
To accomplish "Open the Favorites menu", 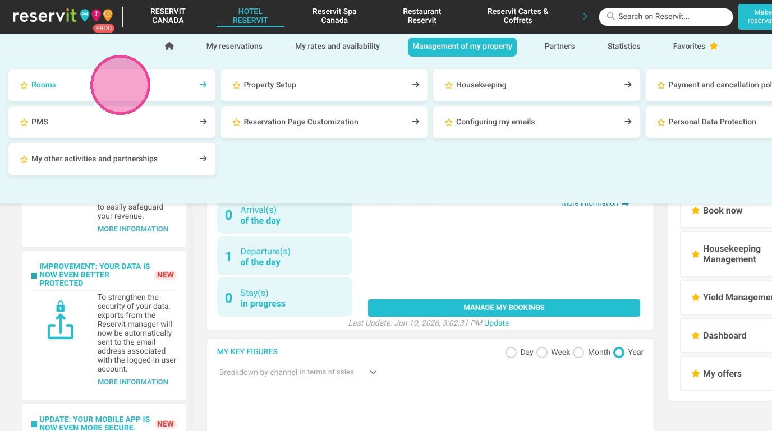I will tap(696, 47).
